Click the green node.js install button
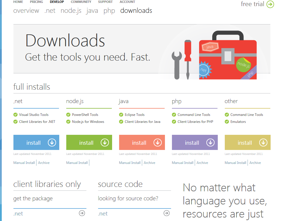The width and height of the screenshot is (282, 221). pyautogui.click(x=89, y=142)
